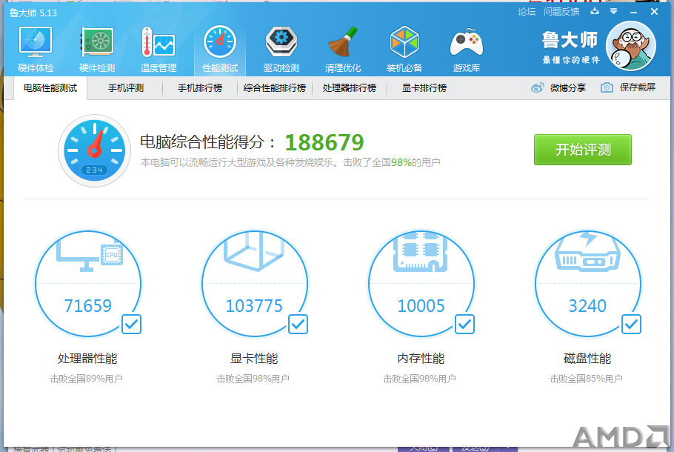Click the 鲁大师 mascot avatar
Screen dimensions: 674x452
pos(630,46)
